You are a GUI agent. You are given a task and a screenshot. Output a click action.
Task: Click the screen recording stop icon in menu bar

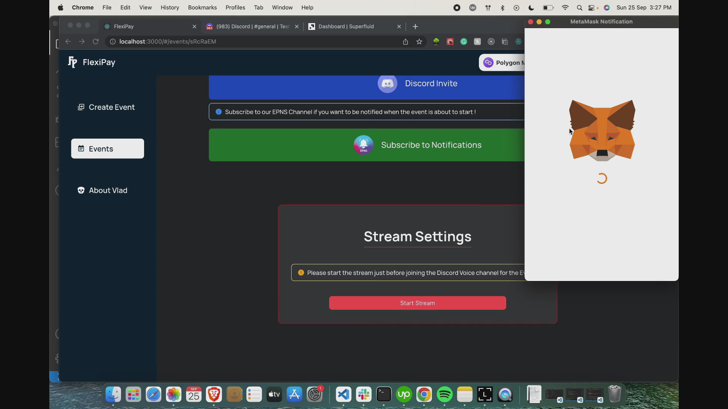(x=457, y=8)
